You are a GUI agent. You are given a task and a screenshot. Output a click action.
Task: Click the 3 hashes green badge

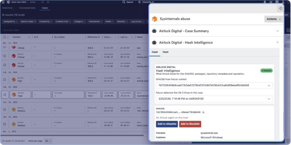coord(266,71)
